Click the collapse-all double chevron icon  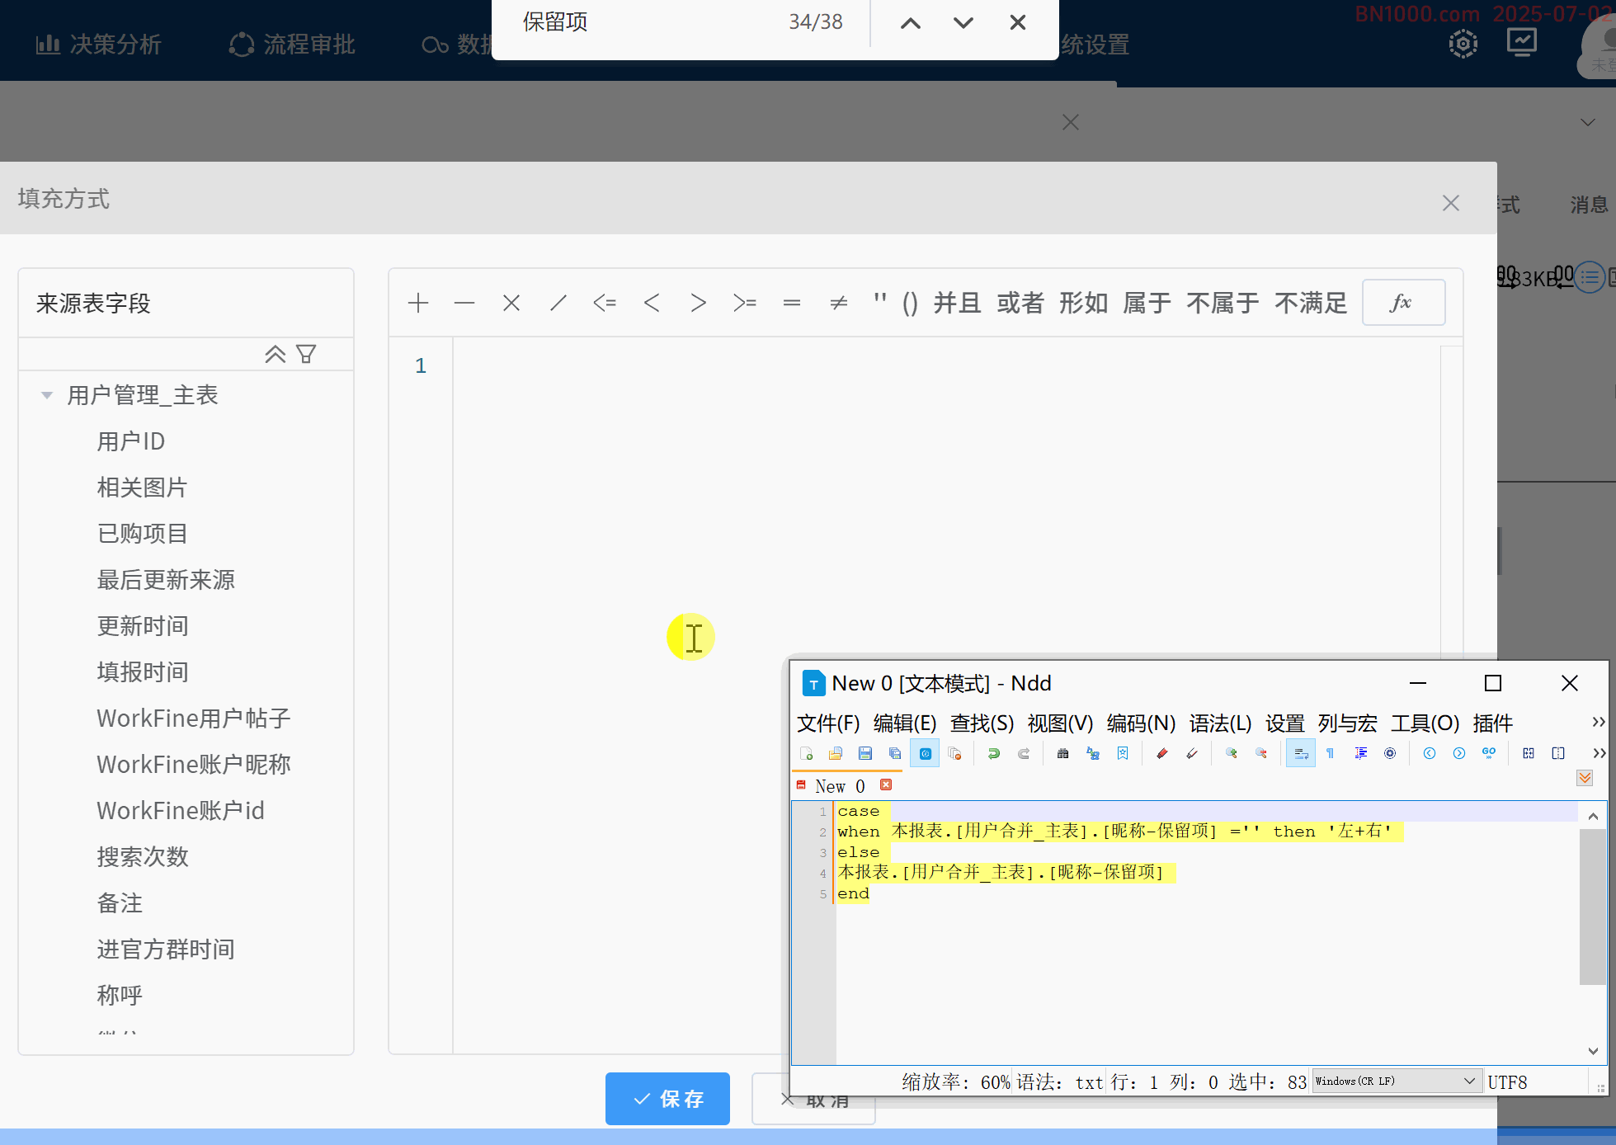coord(275,354)
